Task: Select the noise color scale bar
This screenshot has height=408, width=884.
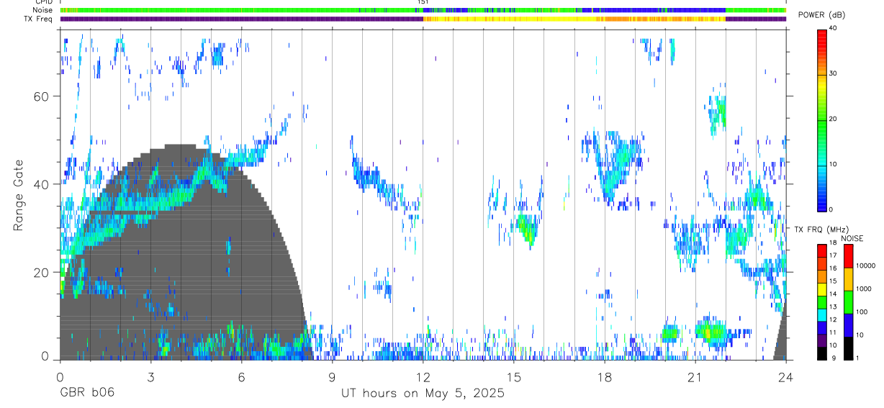Action: click(848, 302)
